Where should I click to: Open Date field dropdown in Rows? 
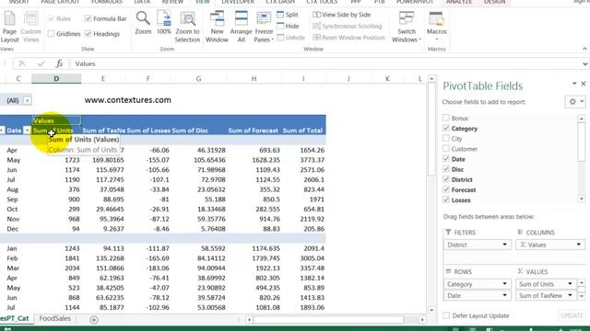(x=504, y=296)
